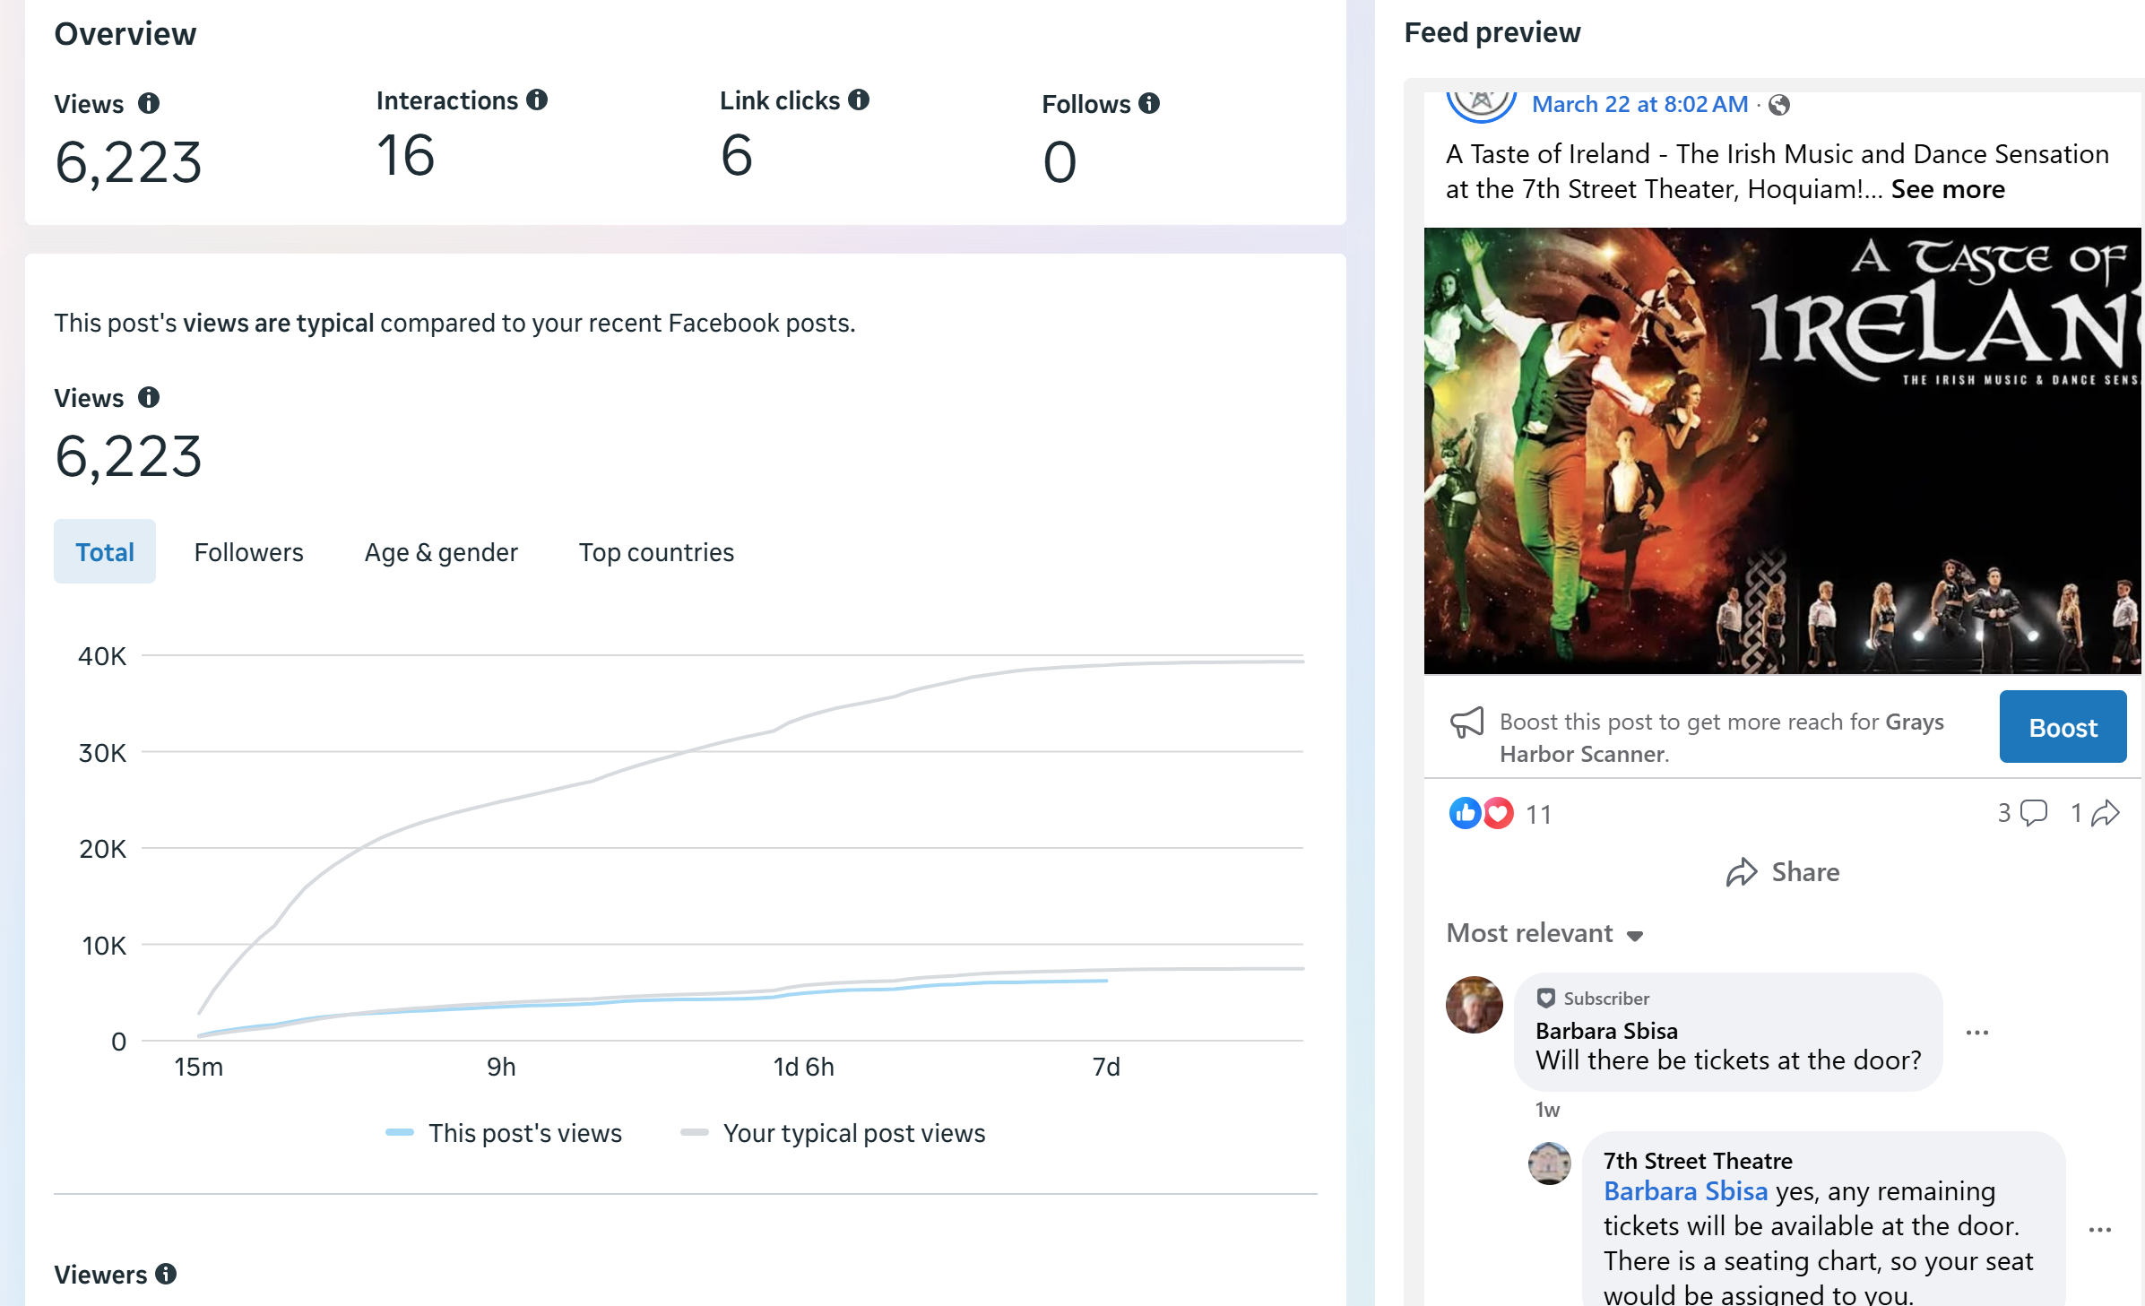Click the A Taste of Ireland post image
Image resolution: width=2145 pixels, height=1306 pixels.
(x=1782, y=451)
